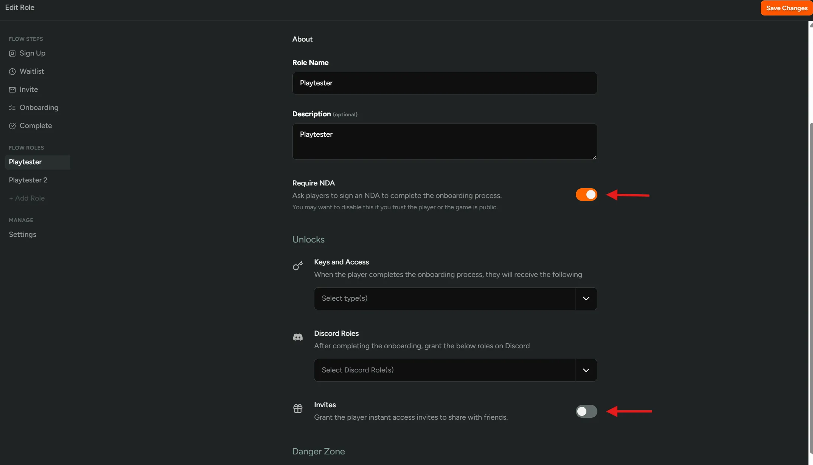The height and width of the screenshot is (465, 813).
Task: Click the gift icon beside Invites
Action: pyautogui.click(x=298, y=408)
